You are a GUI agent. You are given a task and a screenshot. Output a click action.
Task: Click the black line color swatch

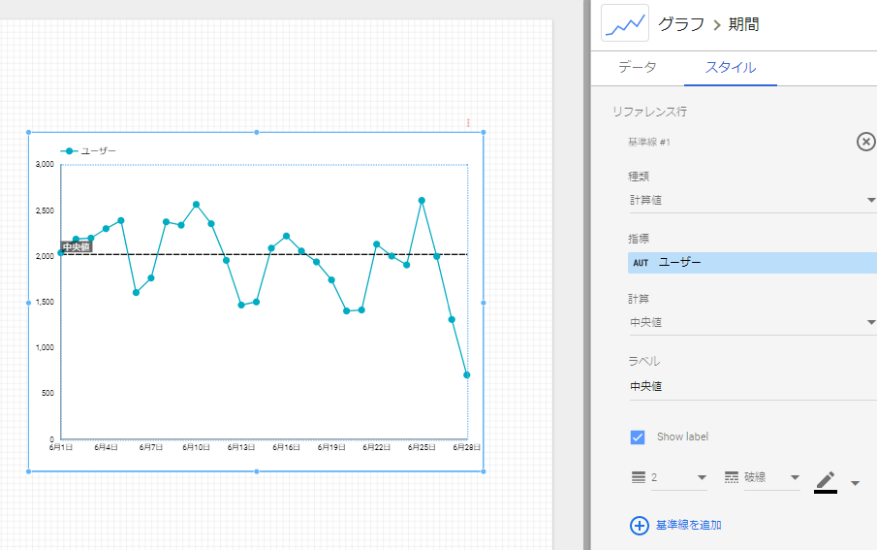click(825, 492)
